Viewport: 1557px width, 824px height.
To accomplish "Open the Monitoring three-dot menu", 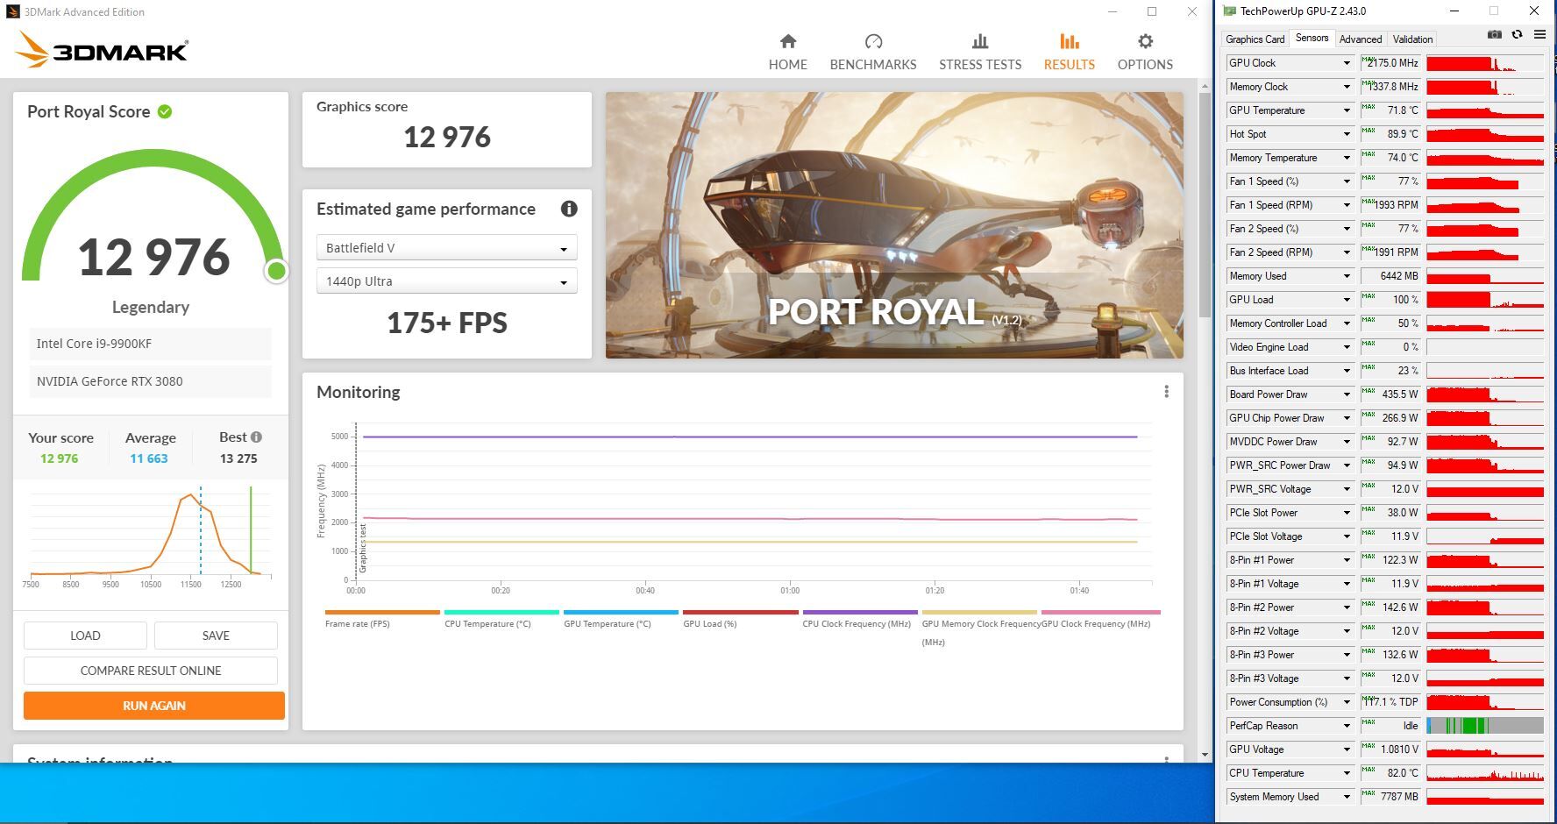I will pos(1166,392).
